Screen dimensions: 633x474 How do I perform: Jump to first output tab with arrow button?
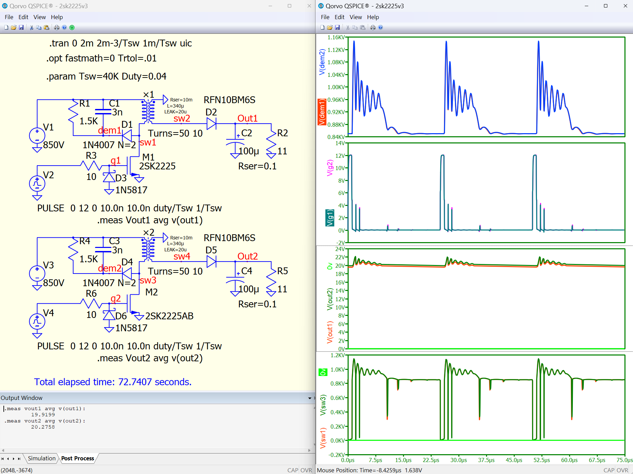tap(3, 459)
